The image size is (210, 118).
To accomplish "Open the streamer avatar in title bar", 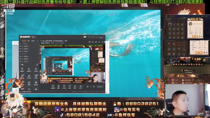I will (85, 37).
